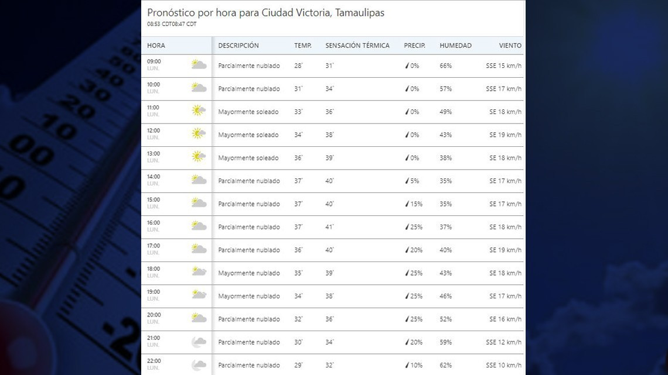668x375 pixels.
Task: Select the night cloud icon for 21:00
Action: point(198,341)
